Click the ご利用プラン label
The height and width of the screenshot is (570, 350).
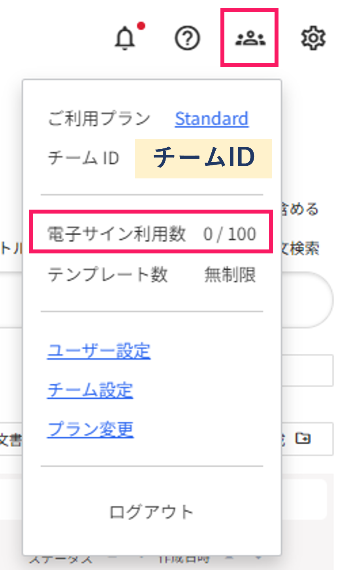click(x=99, y=119)
